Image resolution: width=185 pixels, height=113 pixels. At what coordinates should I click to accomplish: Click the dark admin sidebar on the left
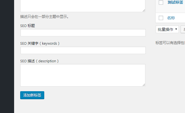7,57
